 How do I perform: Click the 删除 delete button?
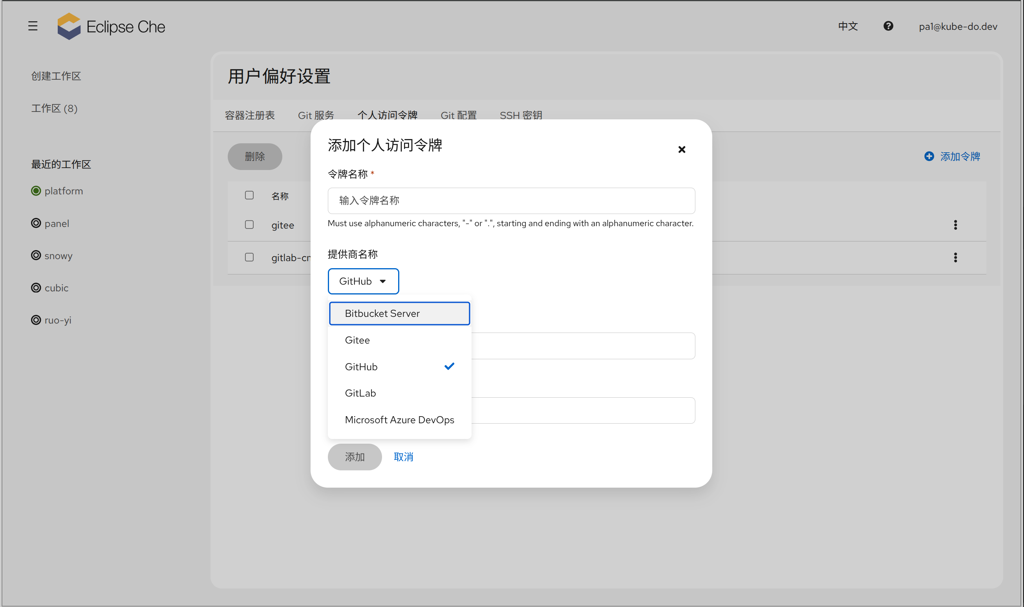pyautogui.click(x=255, y=156)
